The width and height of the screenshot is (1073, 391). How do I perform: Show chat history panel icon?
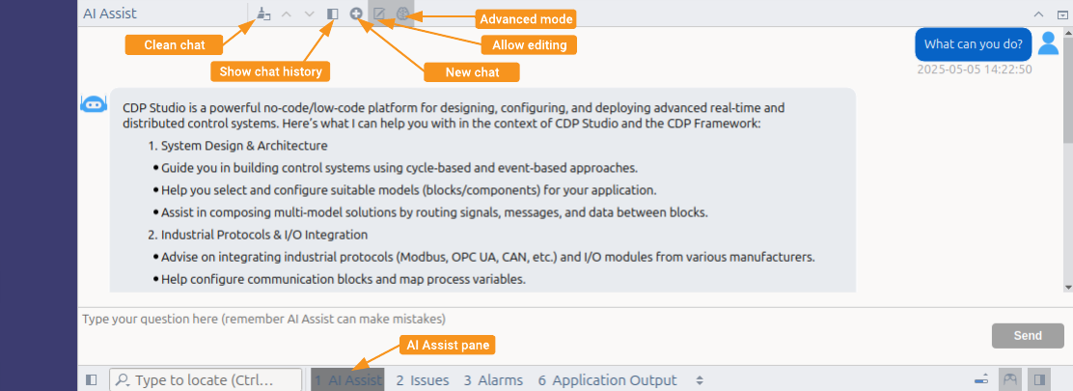(333, 14)
